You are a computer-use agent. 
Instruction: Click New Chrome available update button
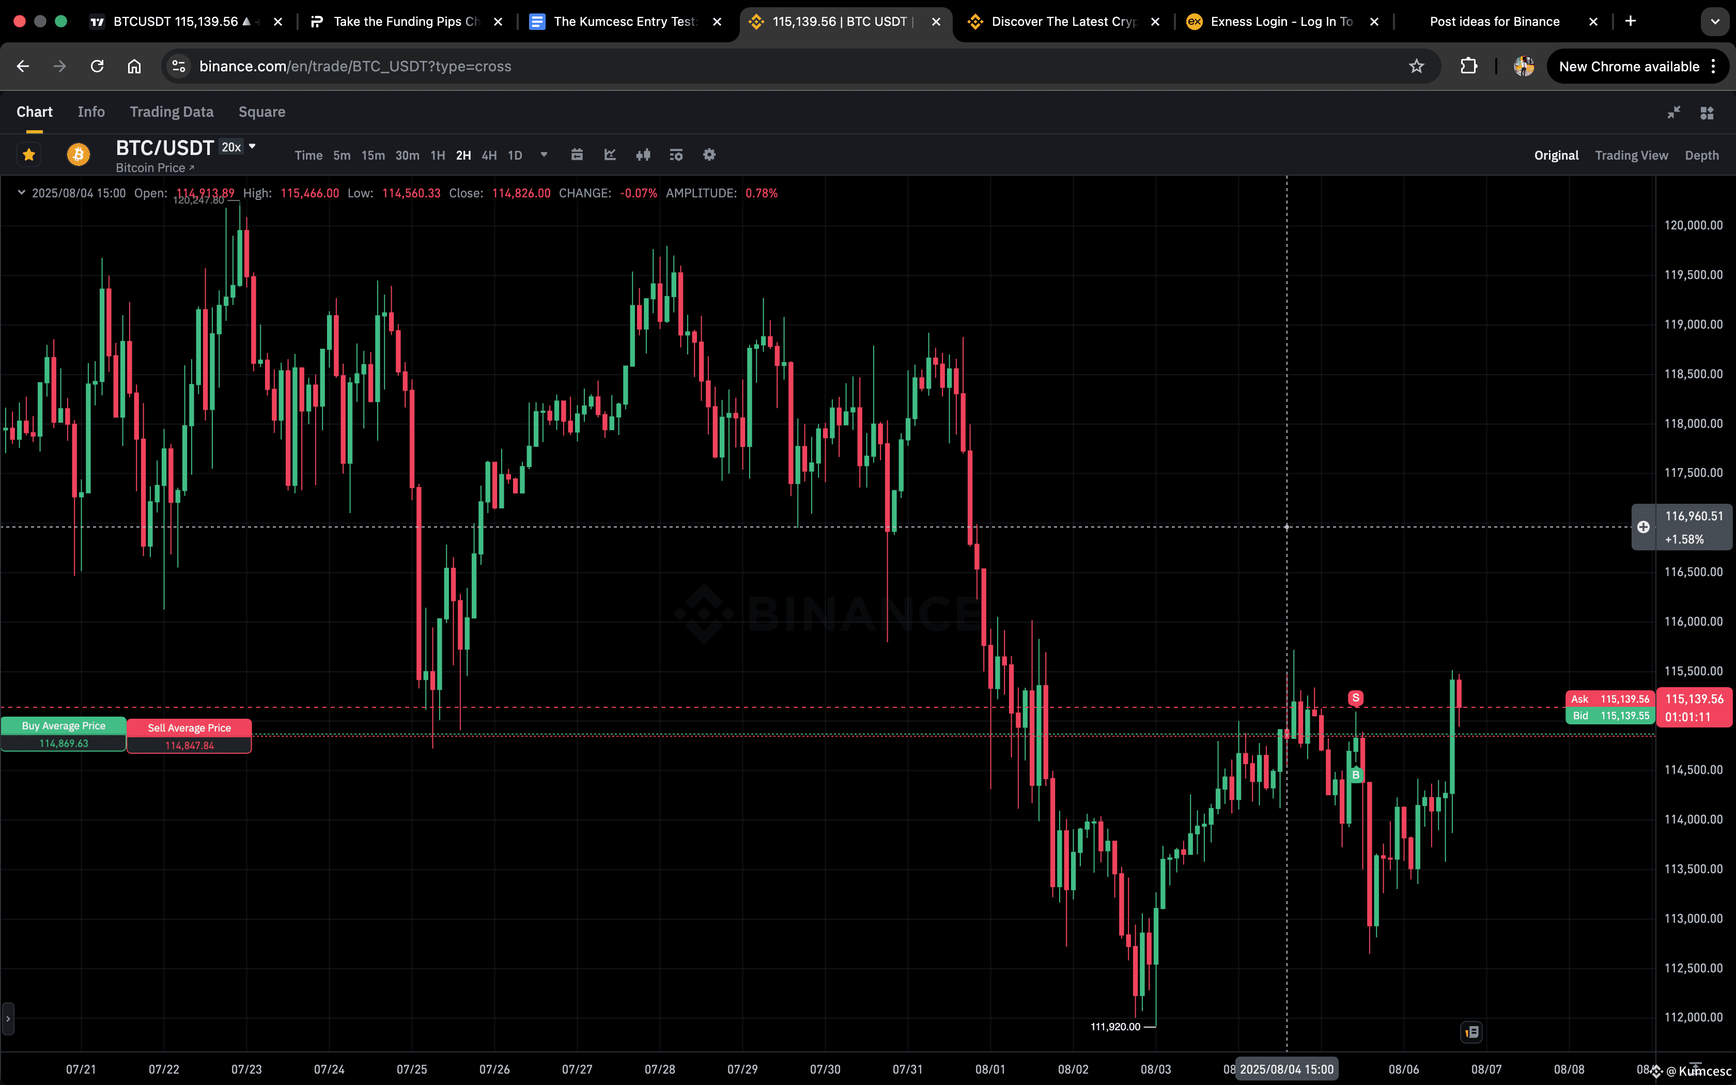1629,66
